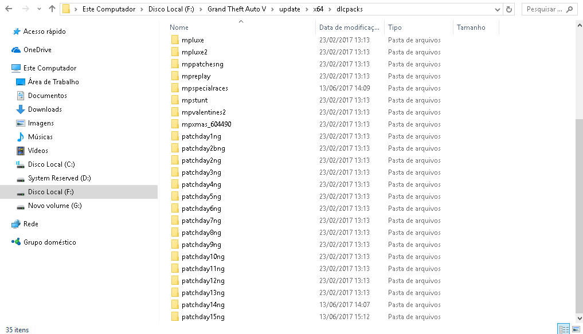The height and width of the screenshot is (334, 583).
Task: Switch to large icons view layout
Action: [576, 329]
